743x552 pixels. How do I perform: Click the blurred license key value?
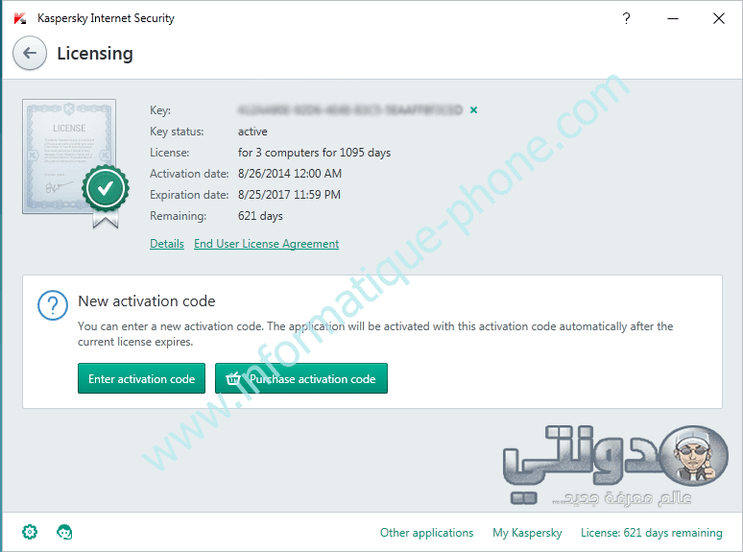[x=350, y=110]
